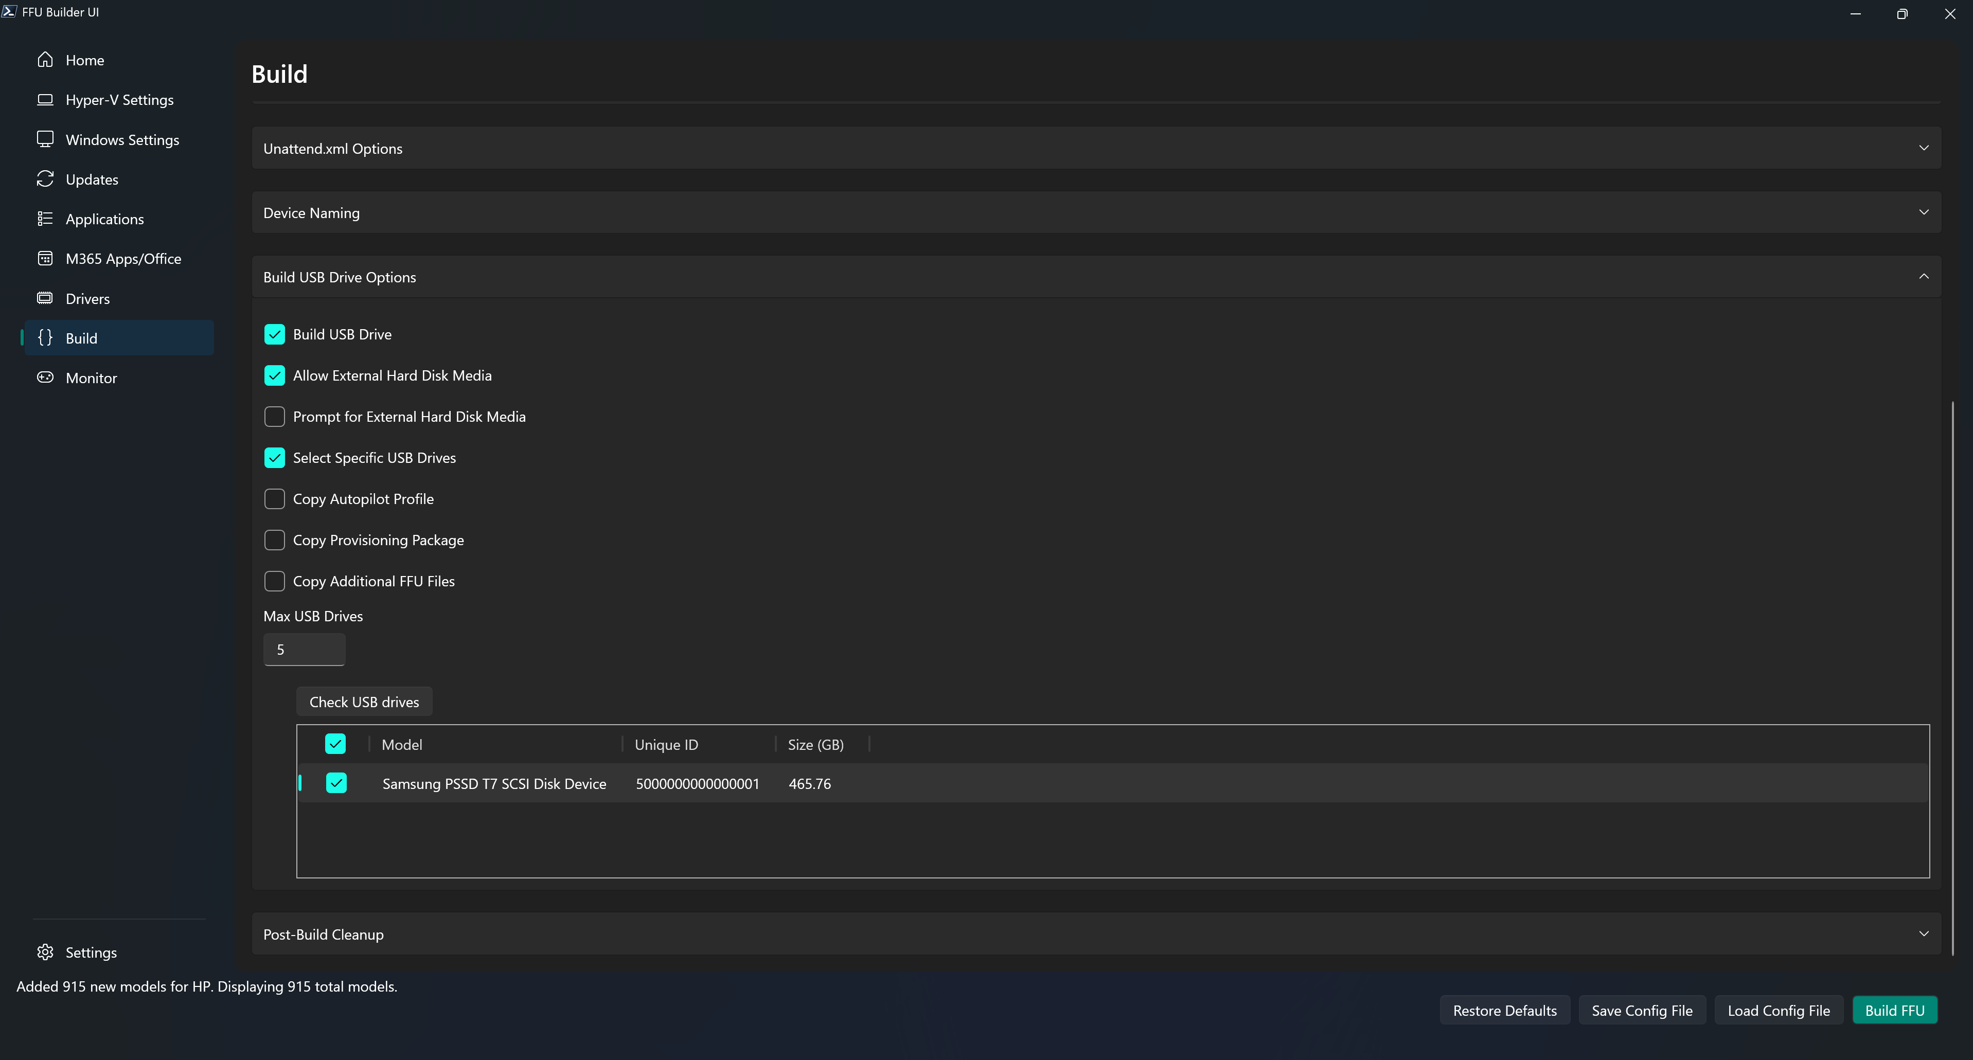Uncheck Allow External Hard Disk Media
The image size is (1973, 1060).
(274, 375)
